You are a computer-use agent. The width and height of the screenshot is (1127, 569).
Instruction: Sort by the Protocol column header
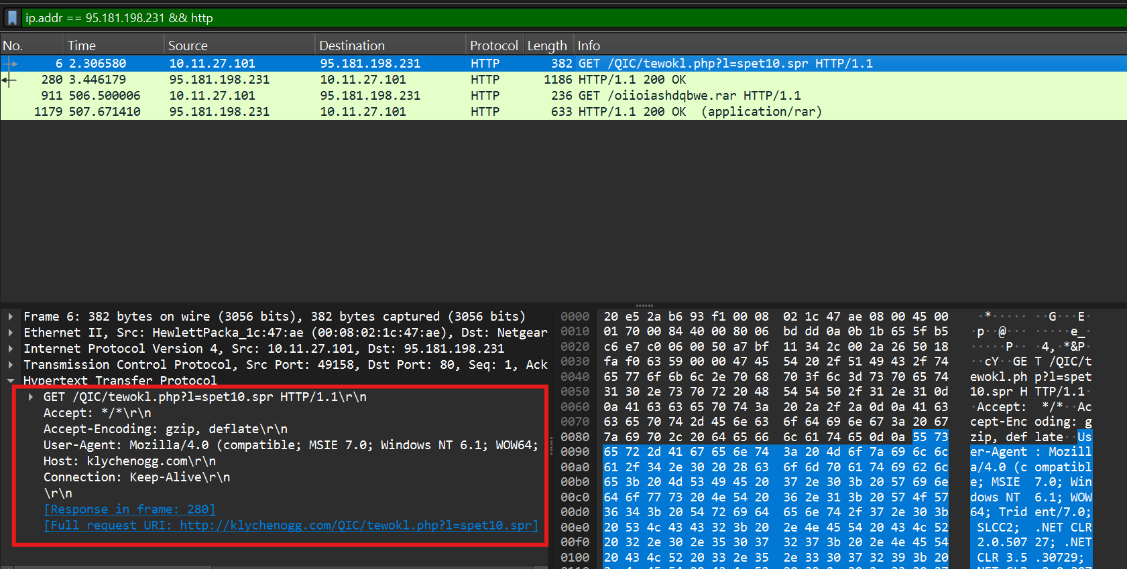click(494, 46)
